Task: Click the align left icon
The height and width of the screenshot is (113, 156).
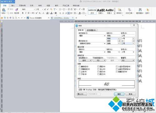Action: (x=60, y=13)
